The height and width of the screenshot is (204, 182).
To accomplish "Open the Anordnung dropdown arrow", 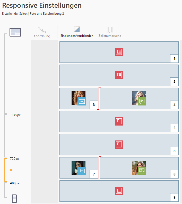I will coord(55,32).
